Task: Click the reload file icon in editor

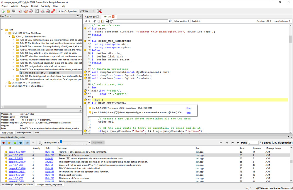Action: tap(111, 21)
